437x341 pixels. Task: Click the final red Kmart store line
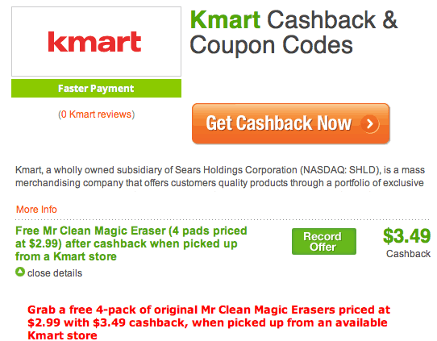pos(62,335)
